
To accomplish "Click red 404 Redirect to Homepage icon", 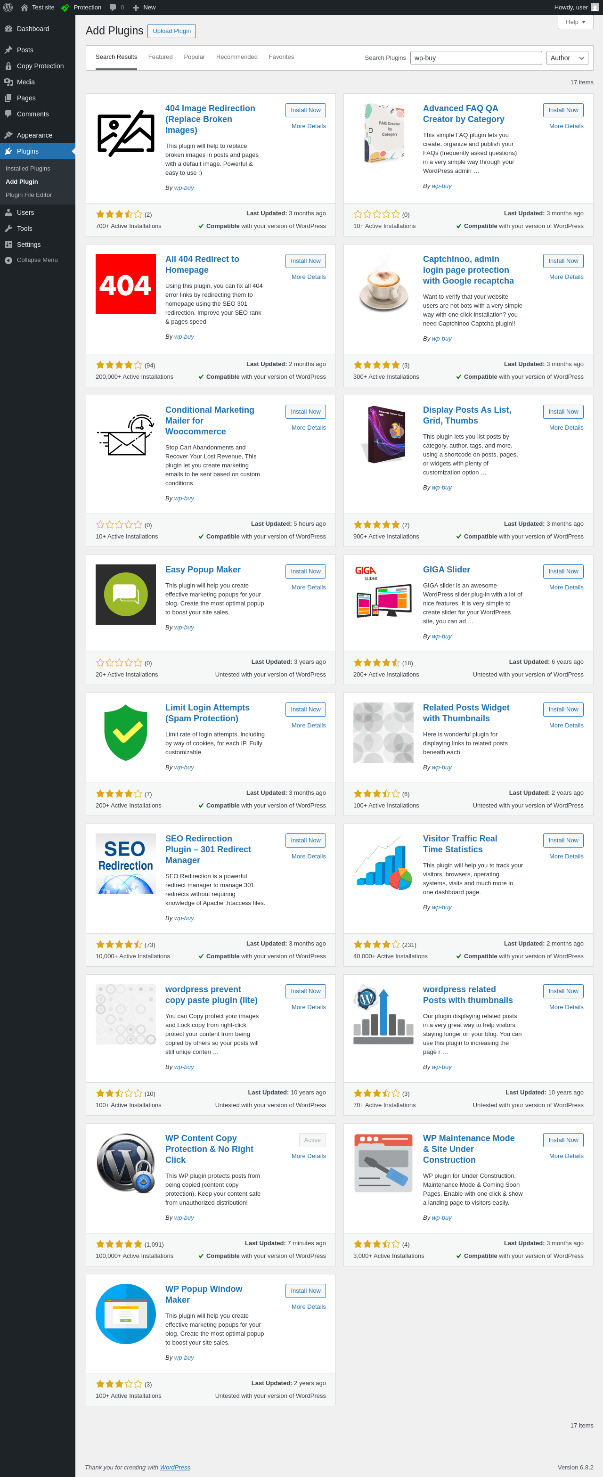I will tap(125, 285).
